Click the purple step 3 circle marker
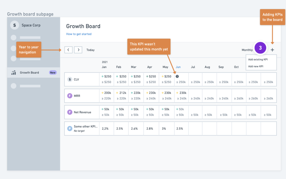The image size is (286, 179). (260, 48)
